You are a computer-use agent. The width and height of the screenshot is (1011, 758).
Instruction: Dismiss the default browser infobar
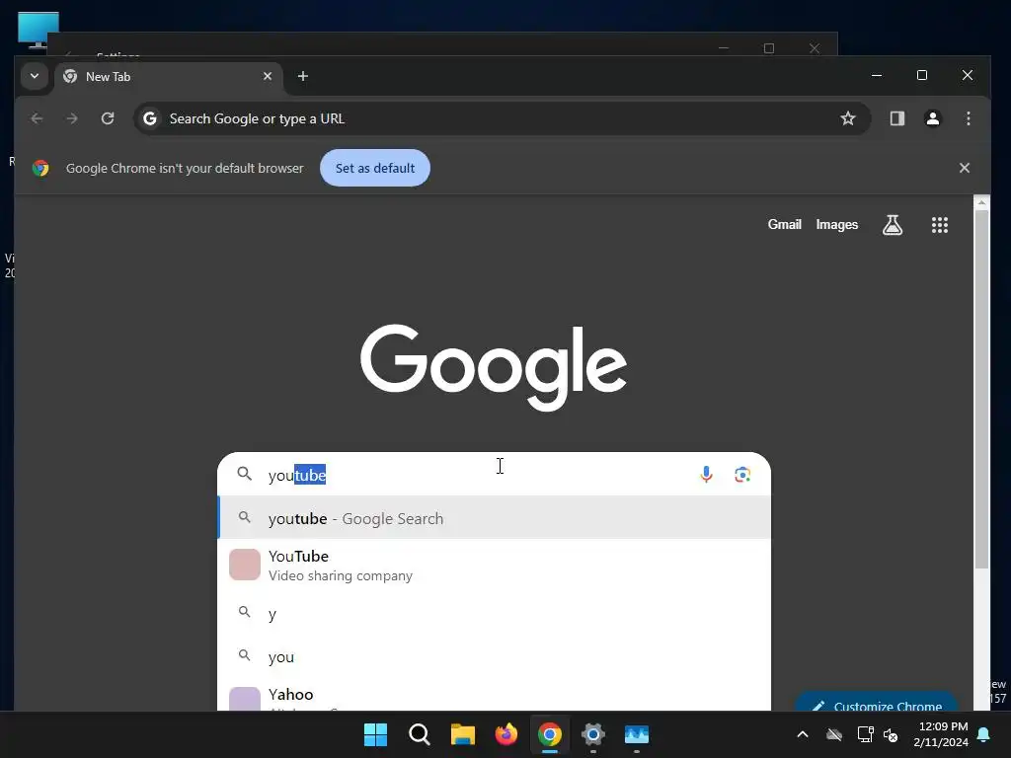coord(964,168)
